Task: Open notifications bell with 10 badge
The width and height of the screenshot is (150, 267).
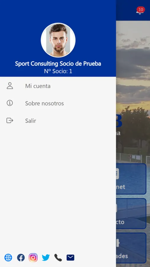Action: point(140,11)
